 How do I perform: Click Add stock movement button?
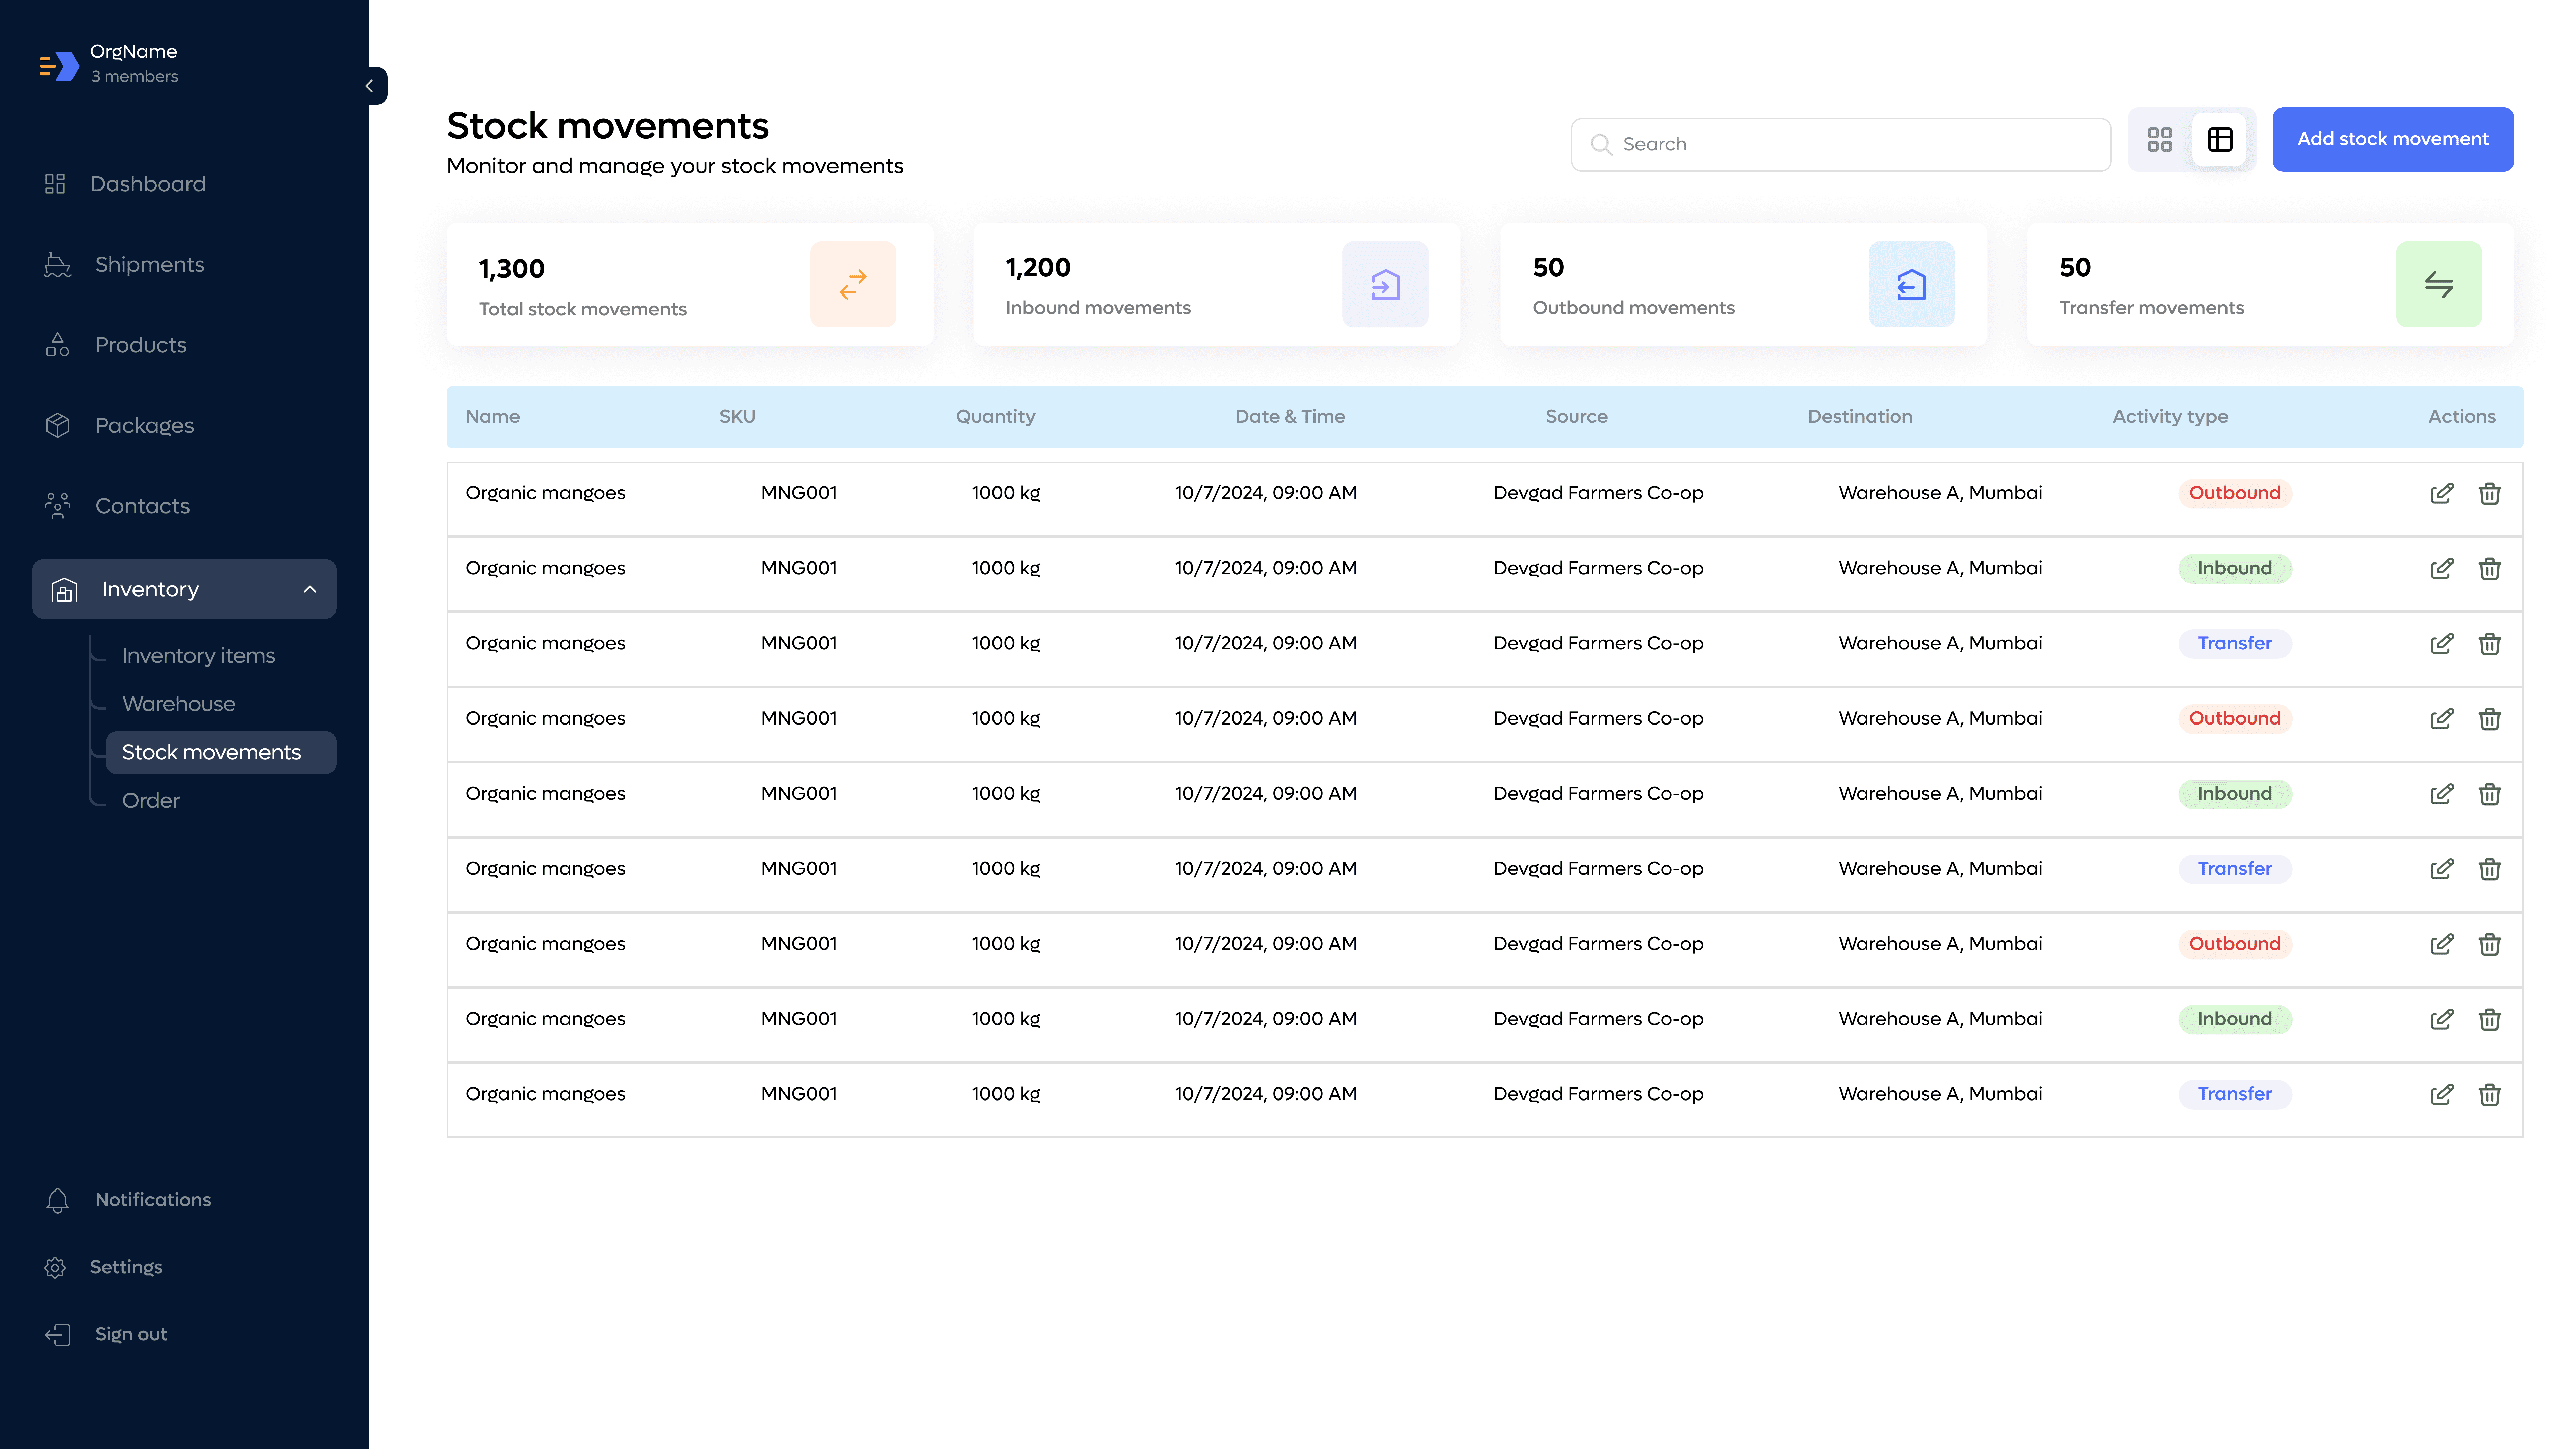click(x=2392, y=139)
